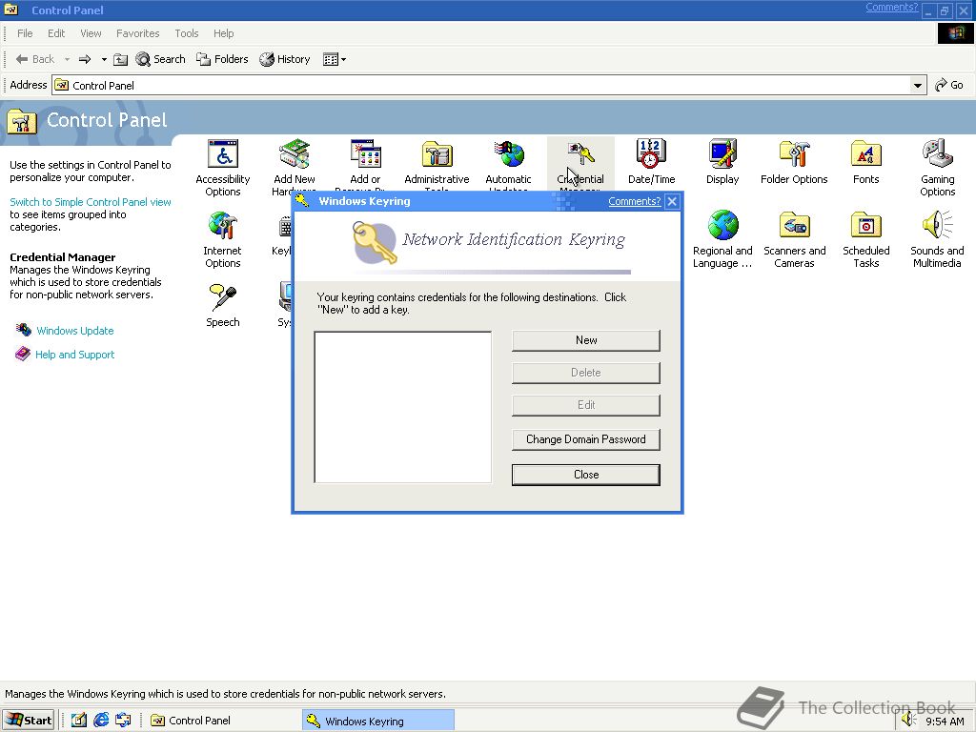Screen dimensions: 976x732
Task: Launch Internet Explorer from quick launch
Action: point(101,721)
